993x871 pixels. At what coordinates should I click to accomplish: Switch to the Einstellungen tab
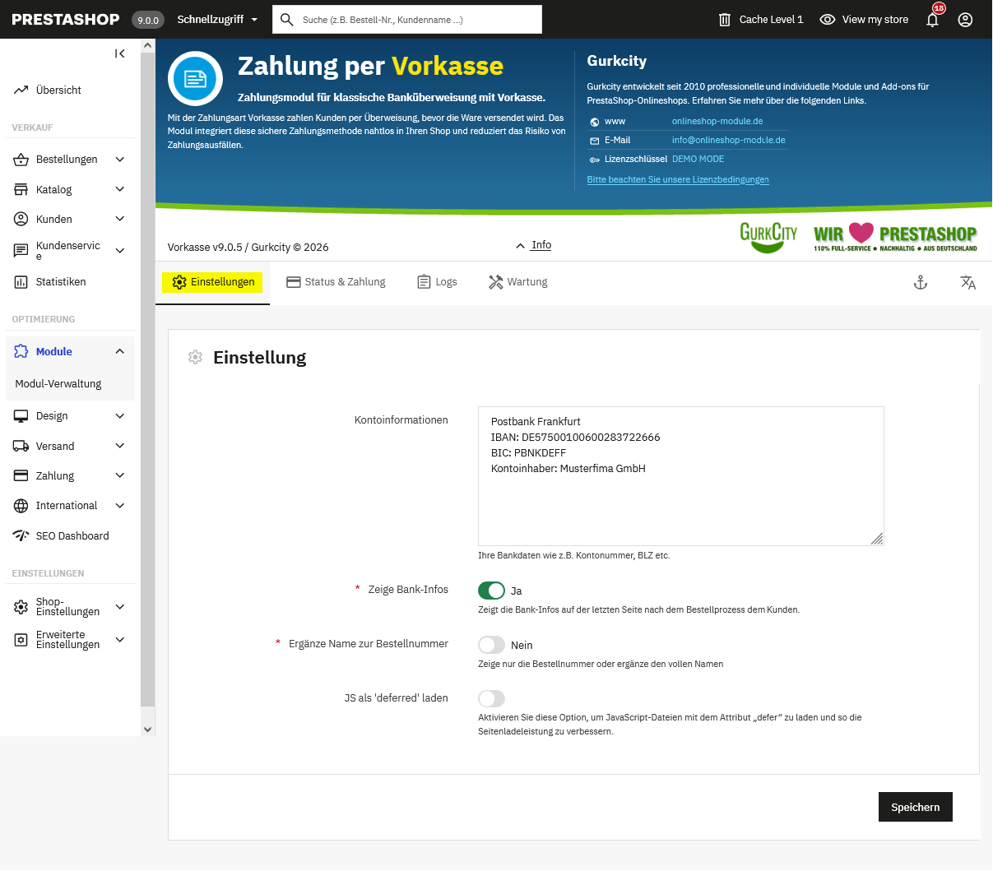[x=212, y=282]
